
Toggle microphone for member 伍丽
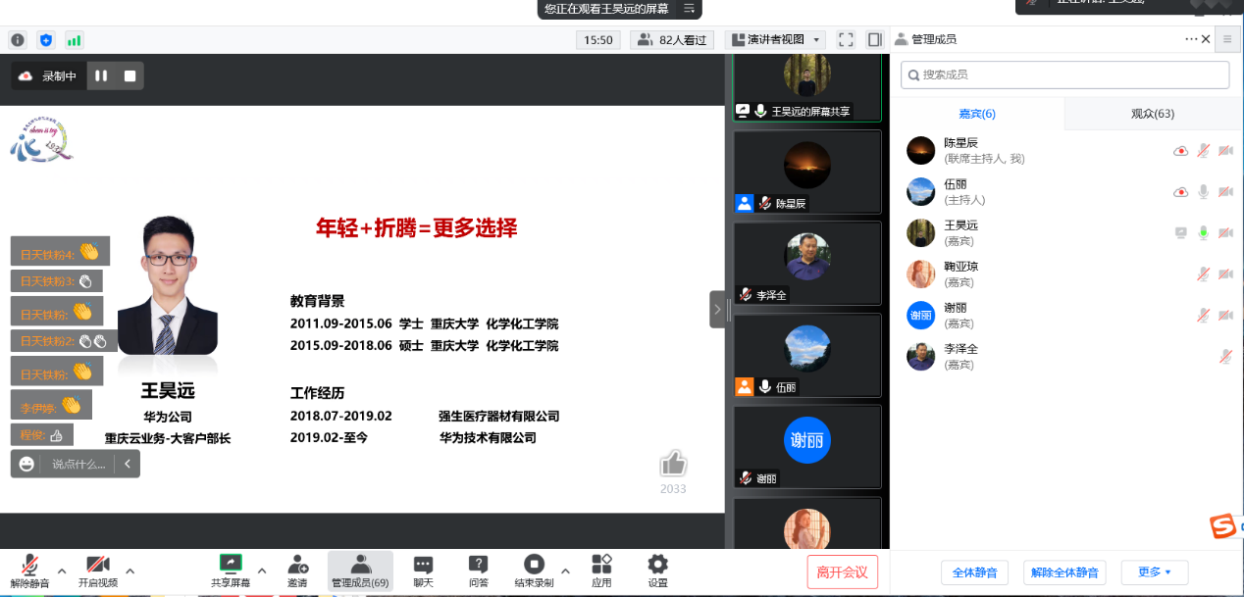[1203, 192]
